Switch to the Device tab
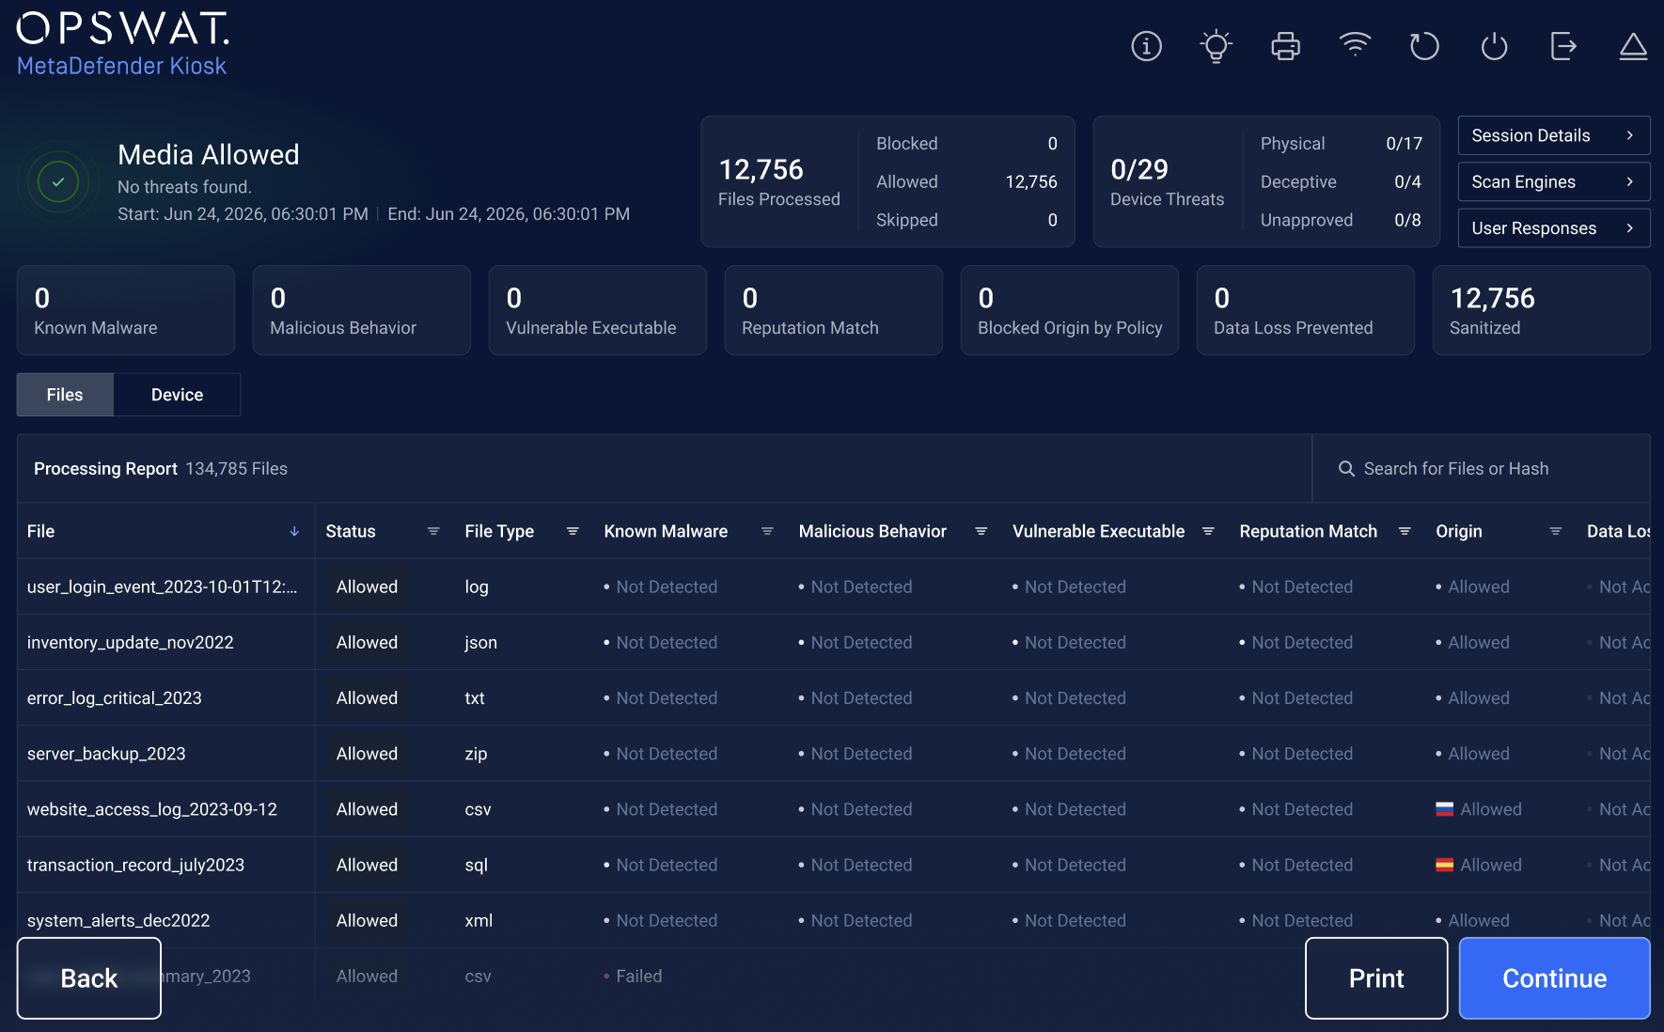The image size is (1664, 1032). point(177,395)
